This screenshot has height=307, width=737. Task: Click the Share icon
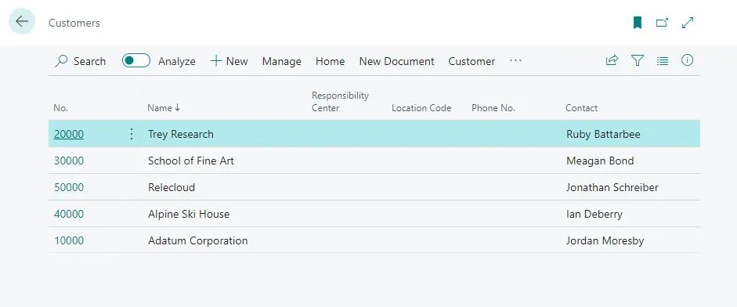point(612,60)
